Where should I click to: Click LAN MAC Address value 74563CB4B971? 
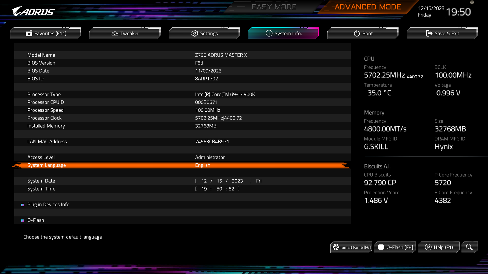coord(212,142)
